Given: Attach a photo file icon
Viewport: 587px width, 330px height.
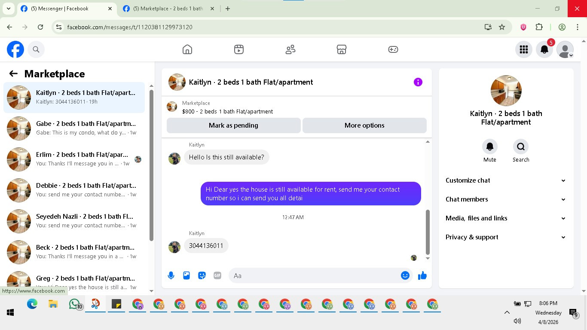Looking at the screenshot, I should 186,276.
